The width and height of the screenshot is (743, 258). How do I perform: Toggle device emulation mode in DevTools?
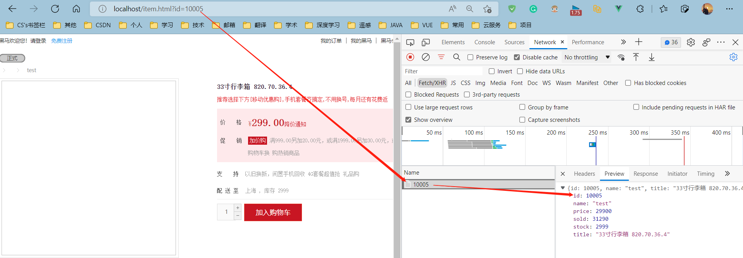426,42
